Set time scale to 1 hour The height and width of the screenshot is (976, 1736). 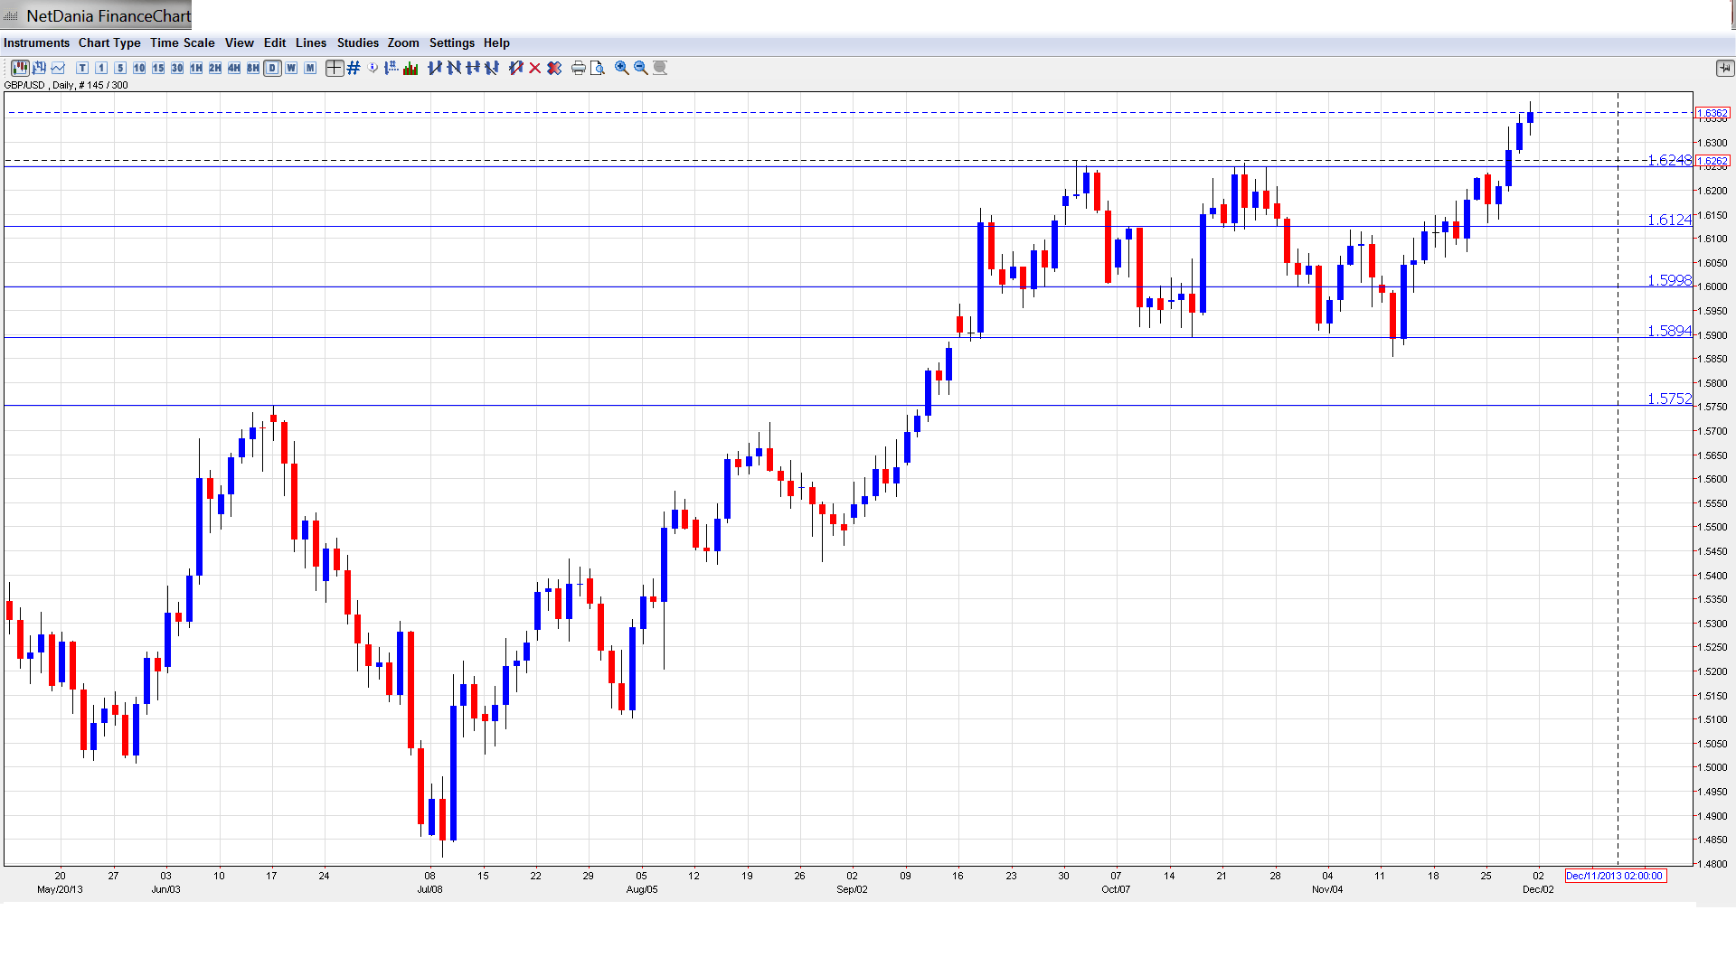(196, 68)
